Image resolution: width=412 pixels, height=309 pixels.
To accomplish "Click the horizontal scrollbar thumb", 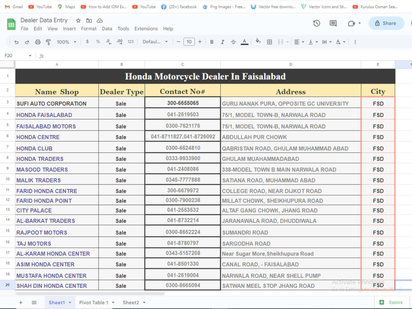I will tap(90, 293).
